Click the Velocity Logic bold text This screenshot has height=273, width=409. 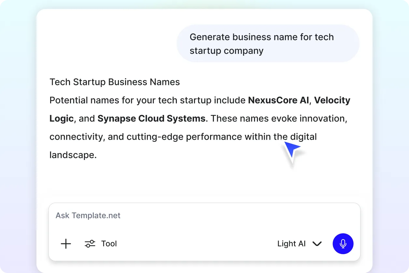click(x=332, y=100)
